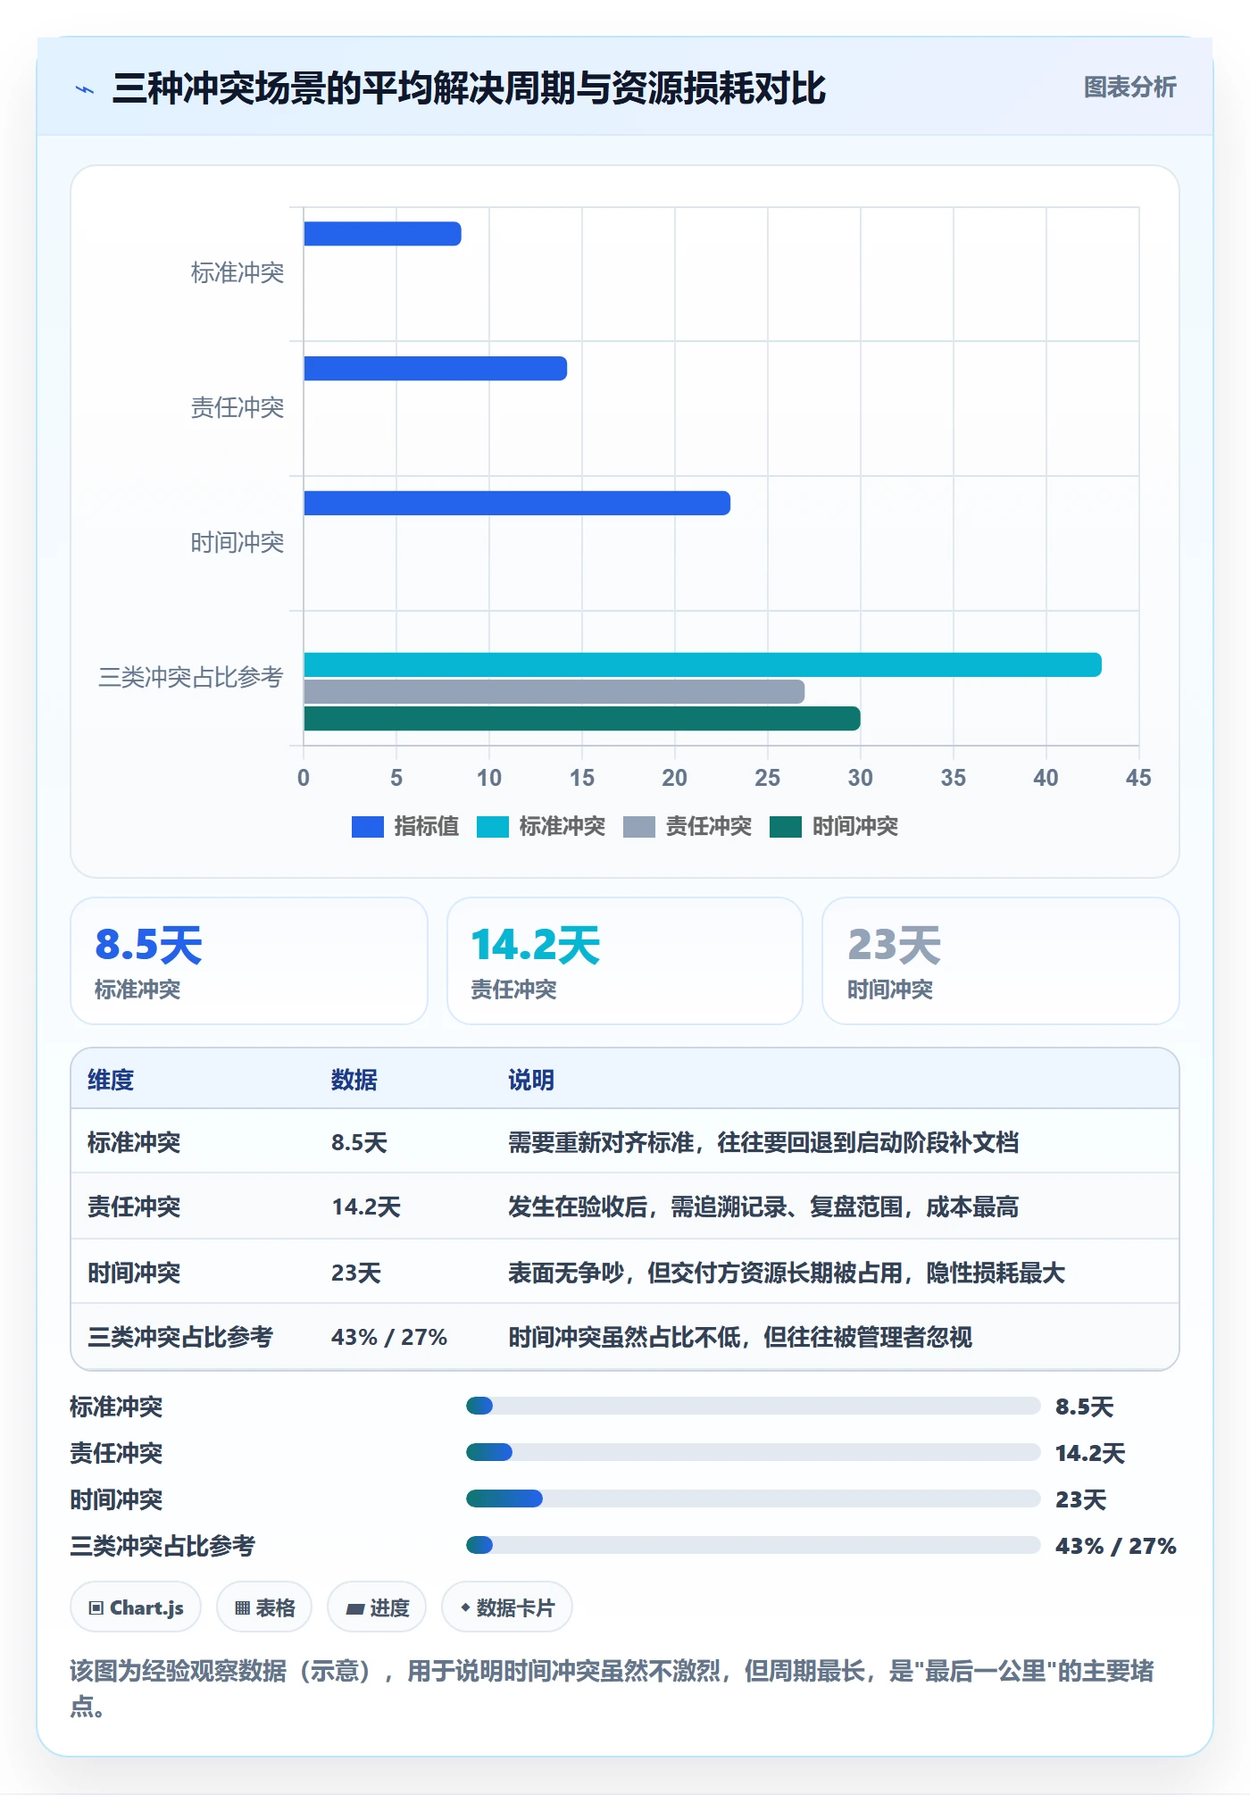
Task: Toggle the cyan 标准冲突 legend swatch
Action: point(493,827)
